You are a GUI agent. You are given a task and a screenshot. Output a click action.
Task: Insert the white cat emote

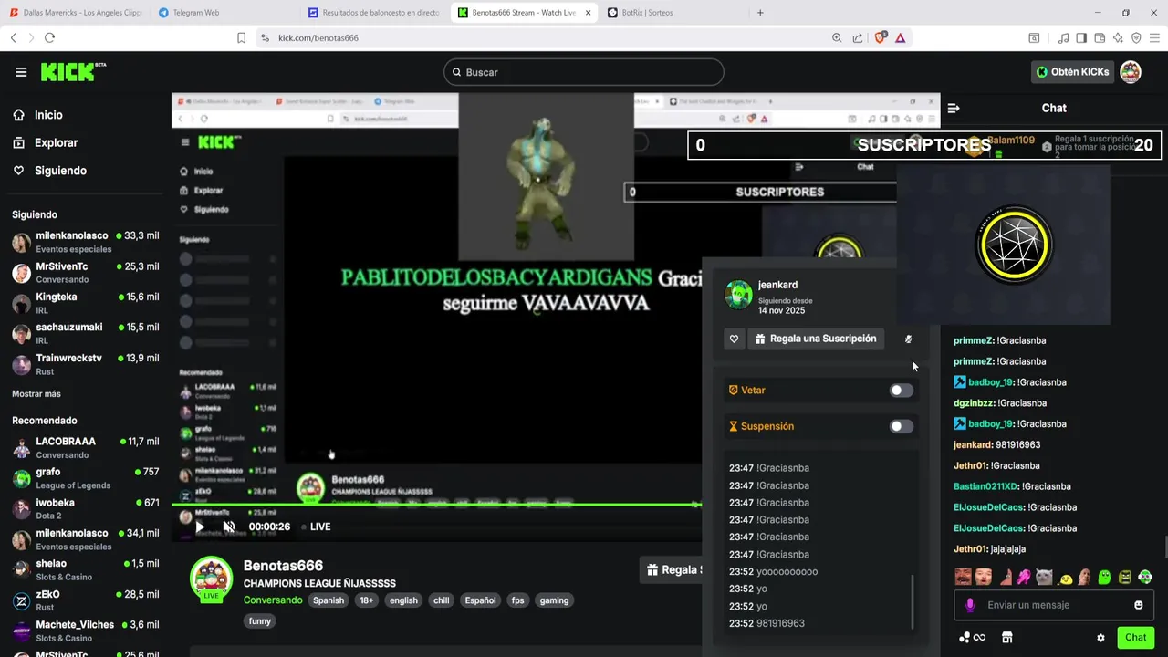[1044, 577]
